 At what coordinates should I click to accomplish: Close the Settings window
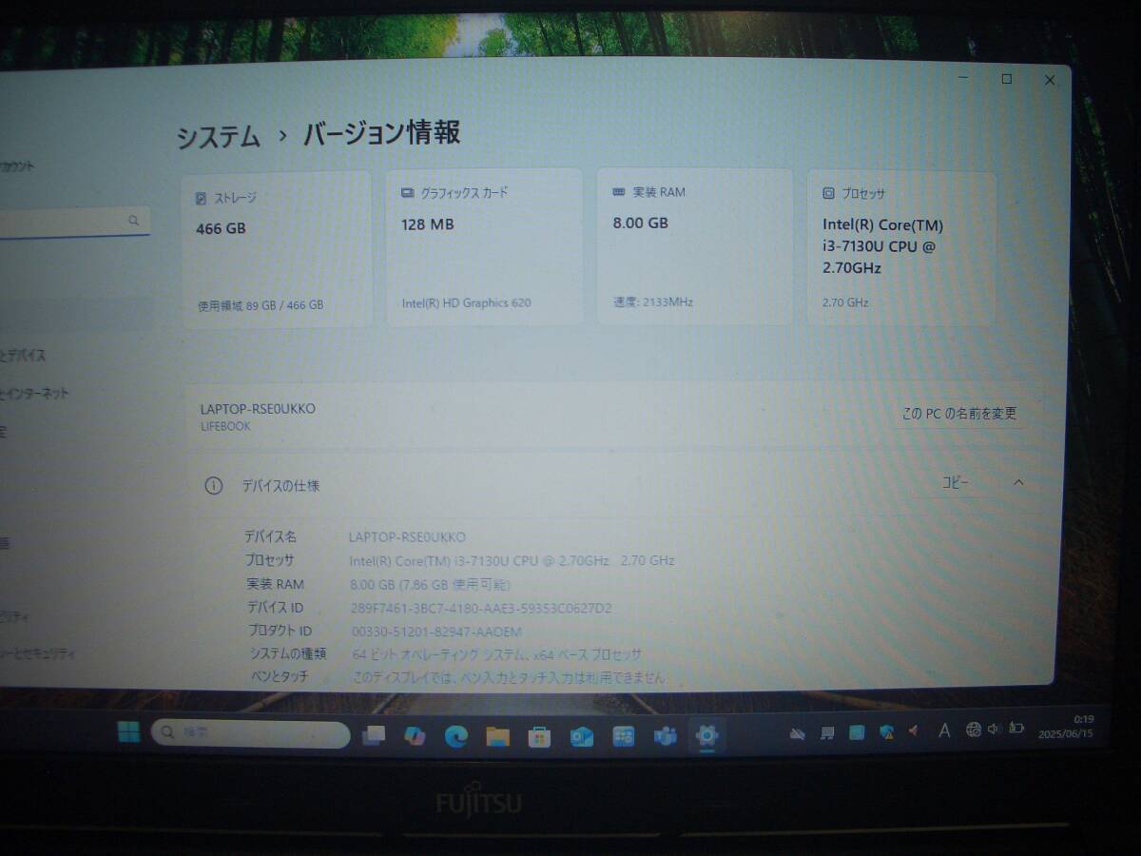coord(1049,80)
